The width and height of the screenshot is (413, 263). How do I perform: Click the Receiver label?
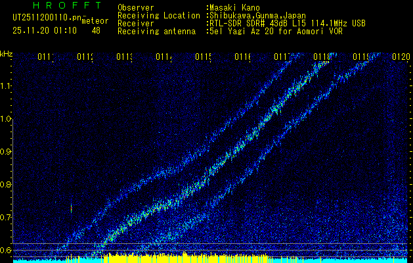click(x=136, y=24)
